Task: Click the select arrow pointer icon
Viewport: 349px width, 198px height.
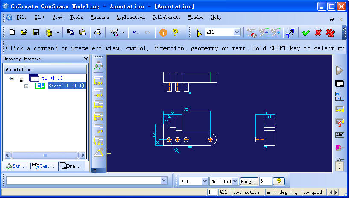Action: [x=198, y=33]
